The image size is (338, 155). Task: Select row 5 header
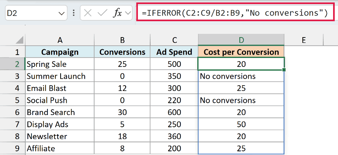(13, 100)
